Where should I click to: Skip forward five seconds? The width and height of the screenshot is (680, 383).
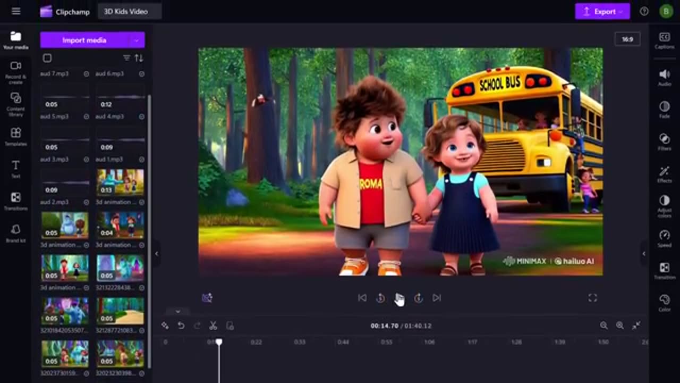[418, 298]
